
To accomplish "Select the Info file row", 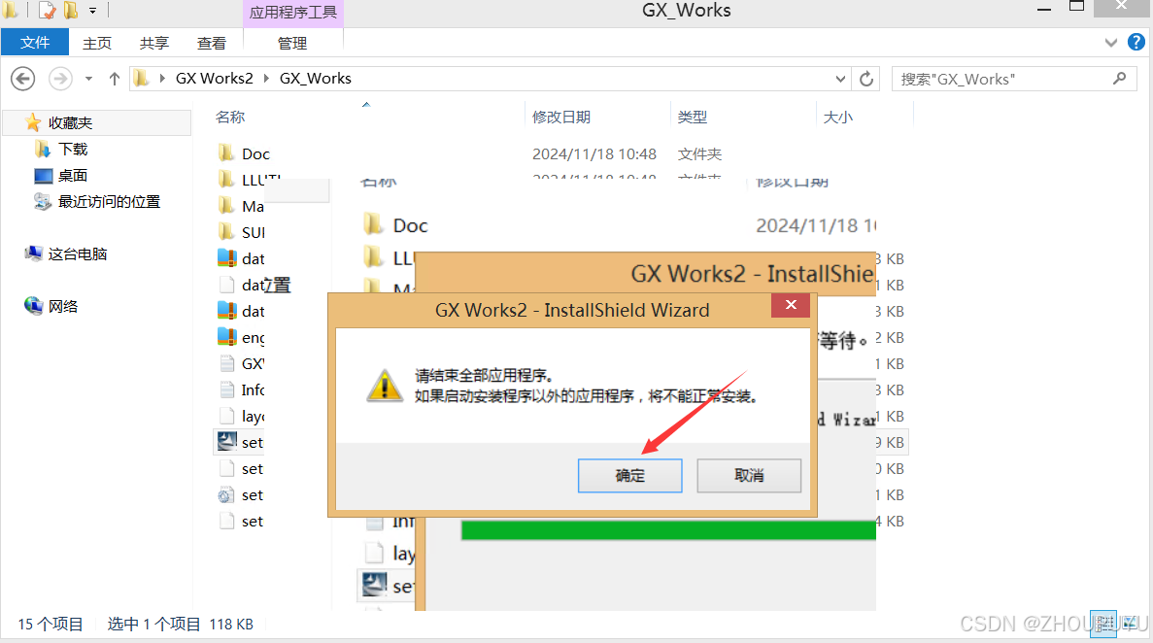I will pyautogui.click(x=242, y=389).
